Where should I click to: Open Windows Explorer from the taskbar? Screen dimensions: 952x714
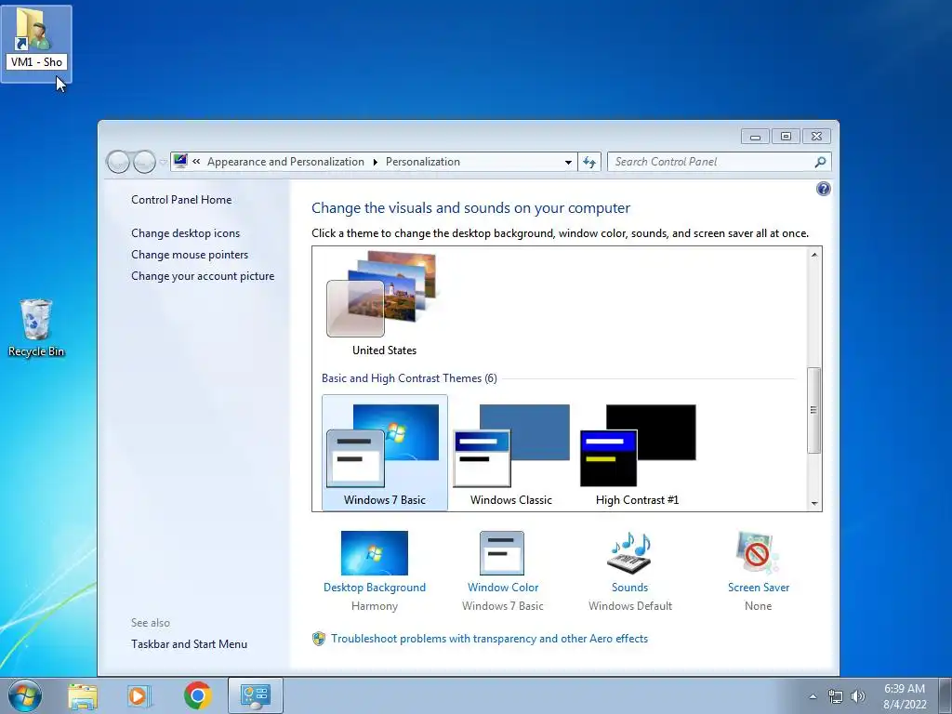(x=83, y=695)
